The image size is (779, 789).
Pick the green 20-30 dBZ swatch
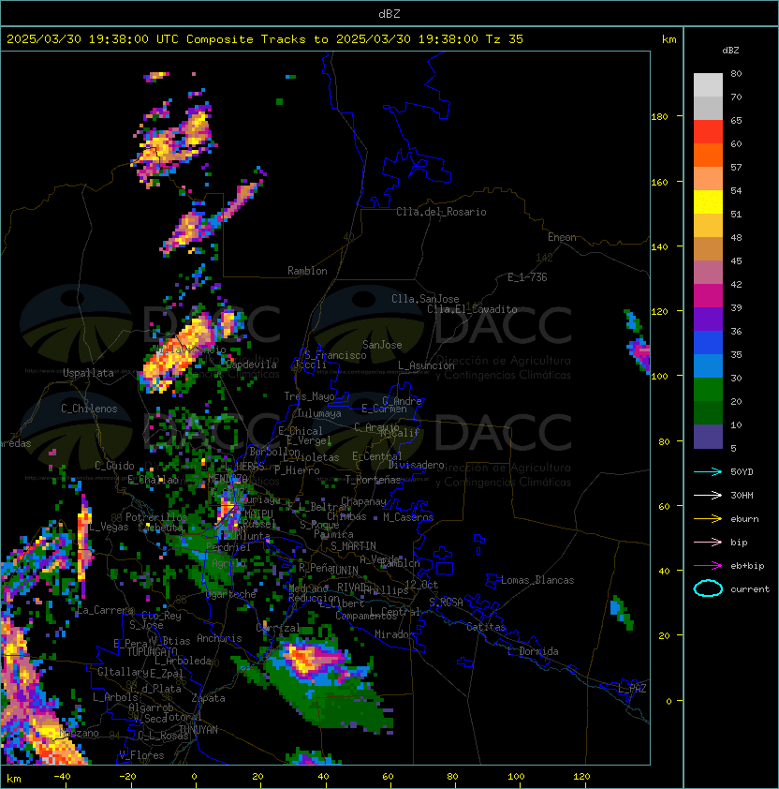coord(708,390)
